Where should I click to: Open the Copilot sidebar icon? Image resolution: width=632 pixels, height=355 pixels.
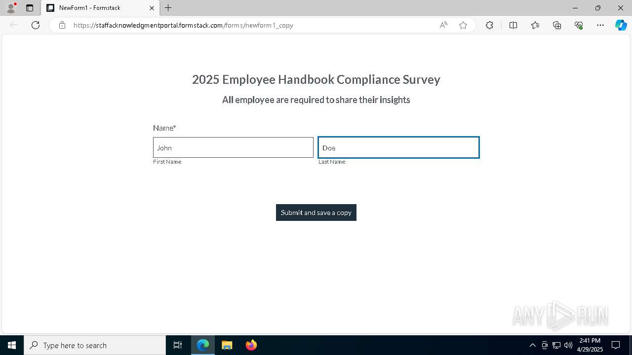tap(621, 25)
